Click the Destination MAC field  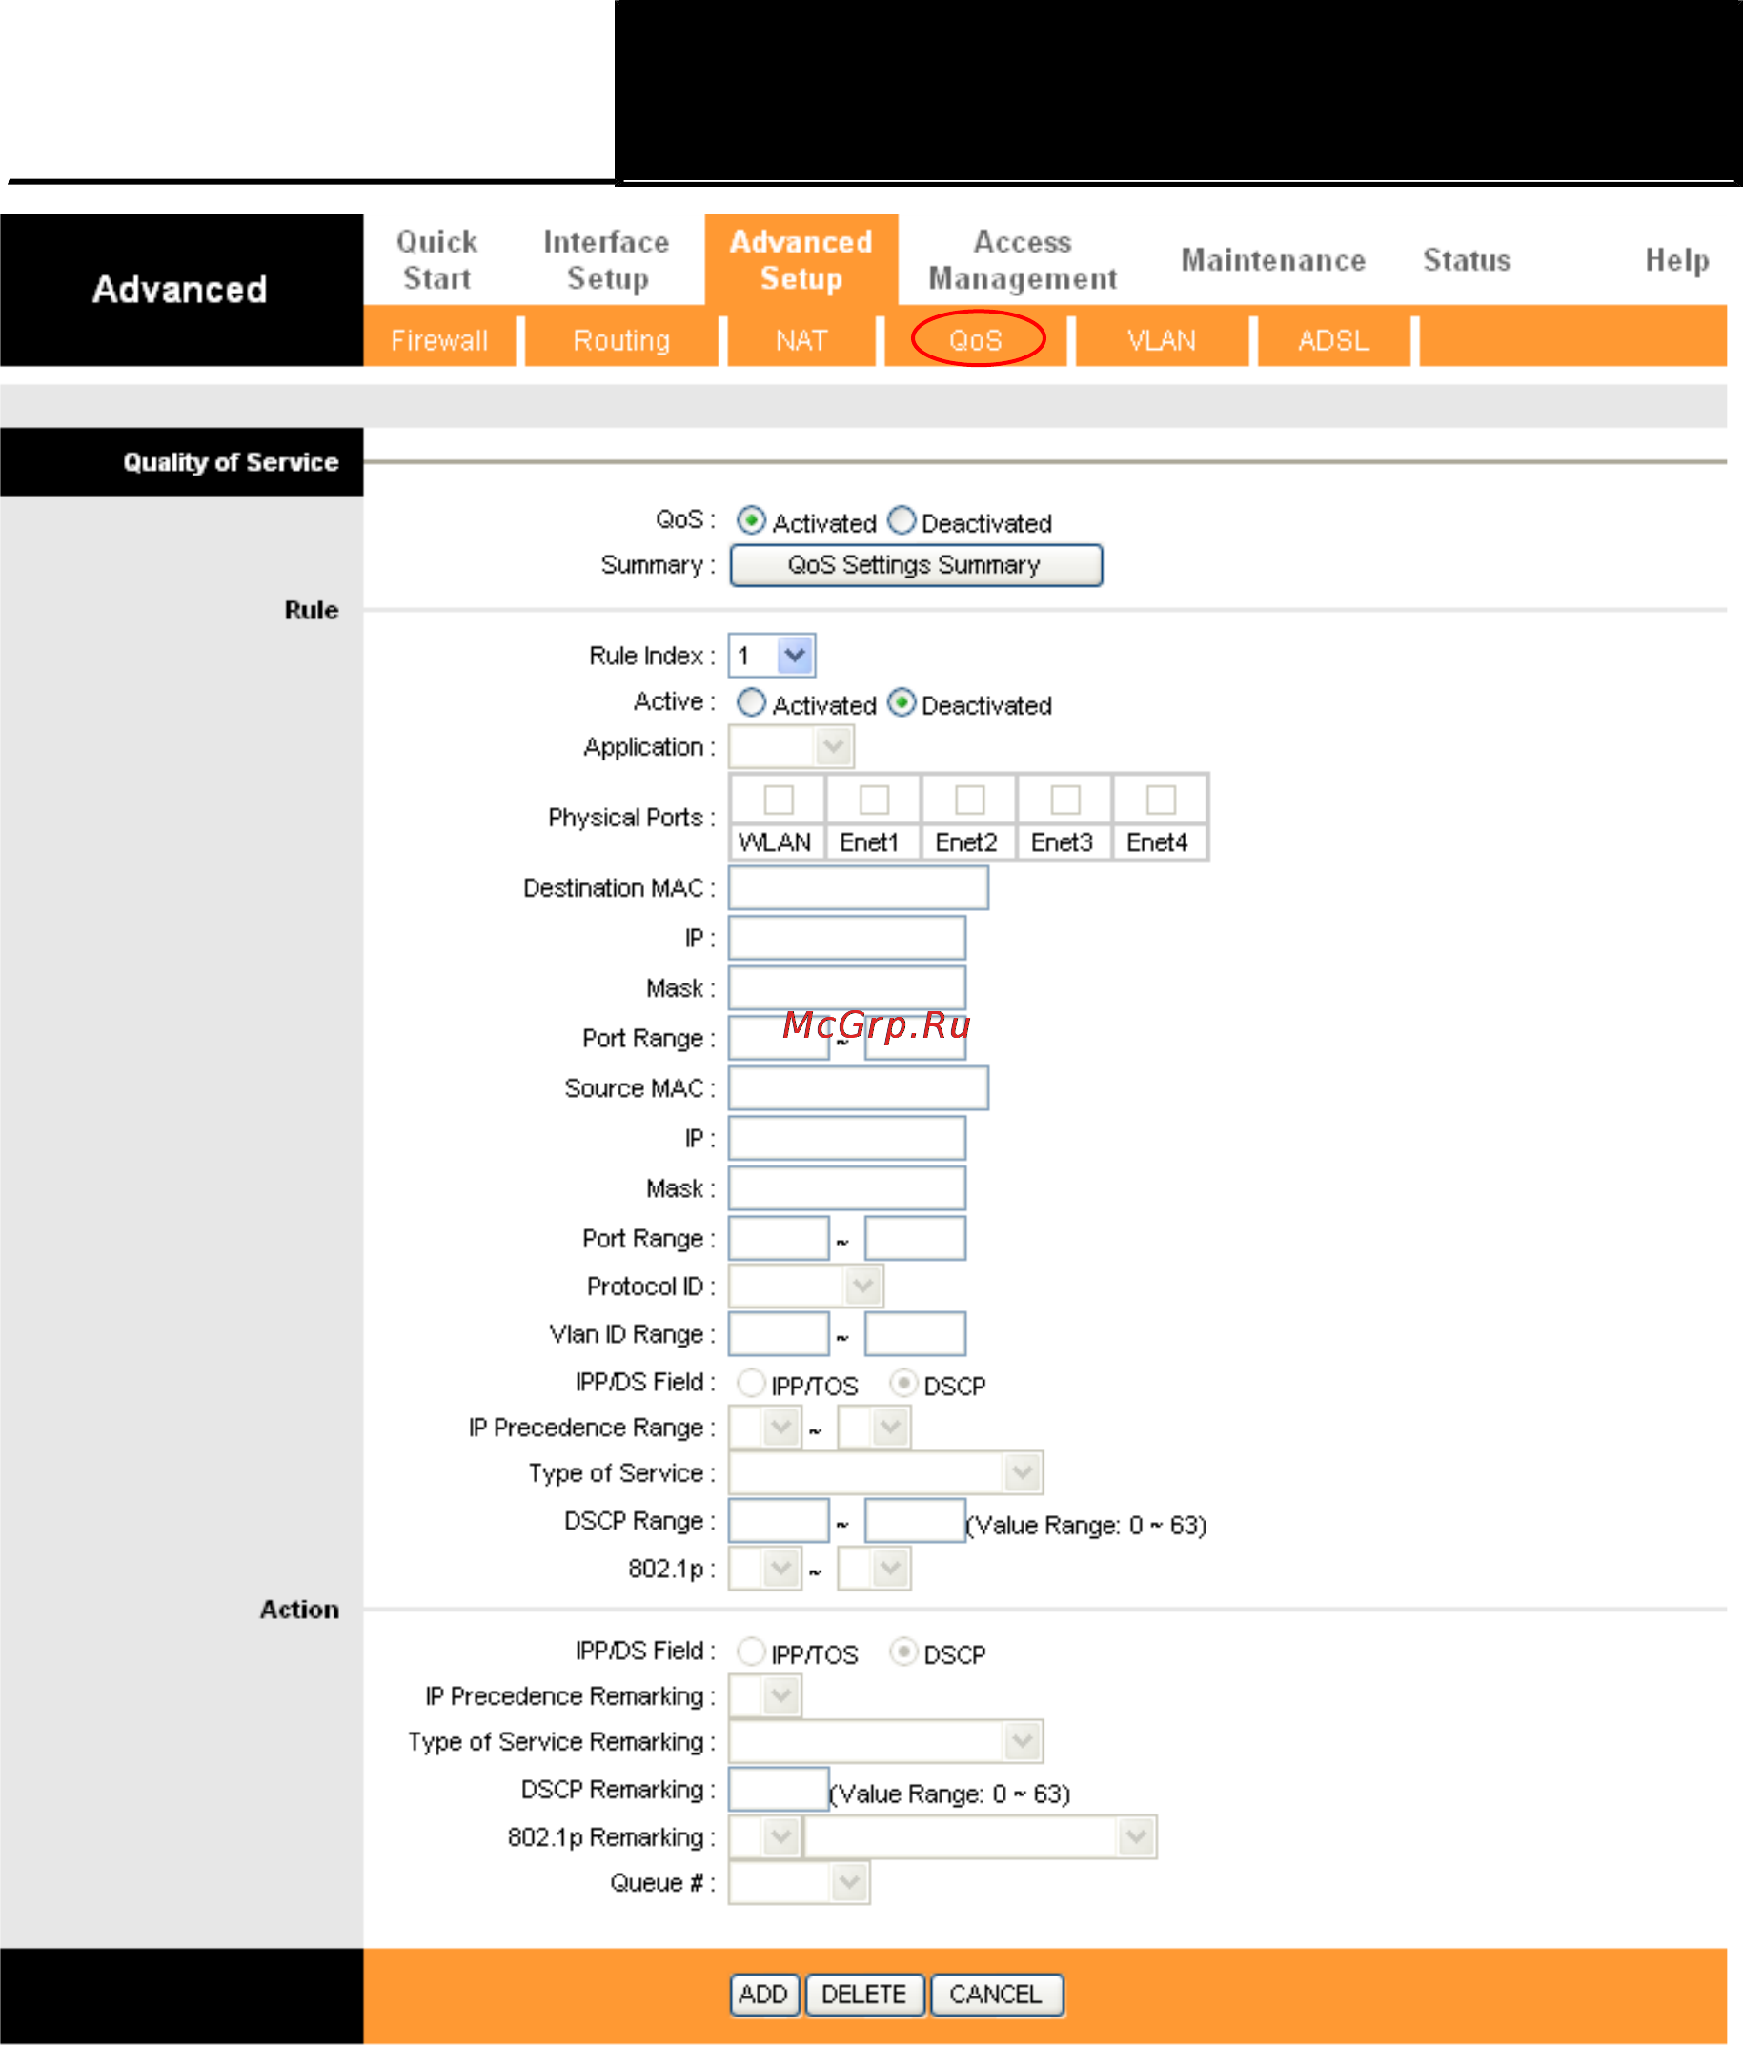(858, 888)
